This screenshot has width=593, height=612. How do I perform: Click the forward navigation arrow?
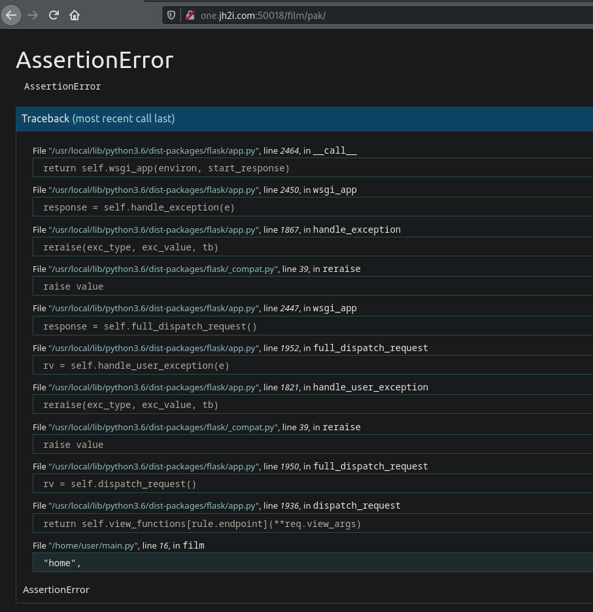[33, 15]
